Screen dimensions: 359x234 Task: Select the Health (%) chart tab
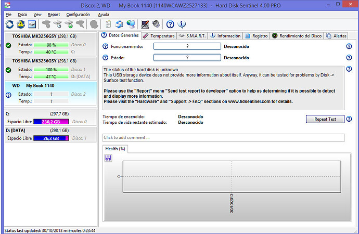coord(115,149)
